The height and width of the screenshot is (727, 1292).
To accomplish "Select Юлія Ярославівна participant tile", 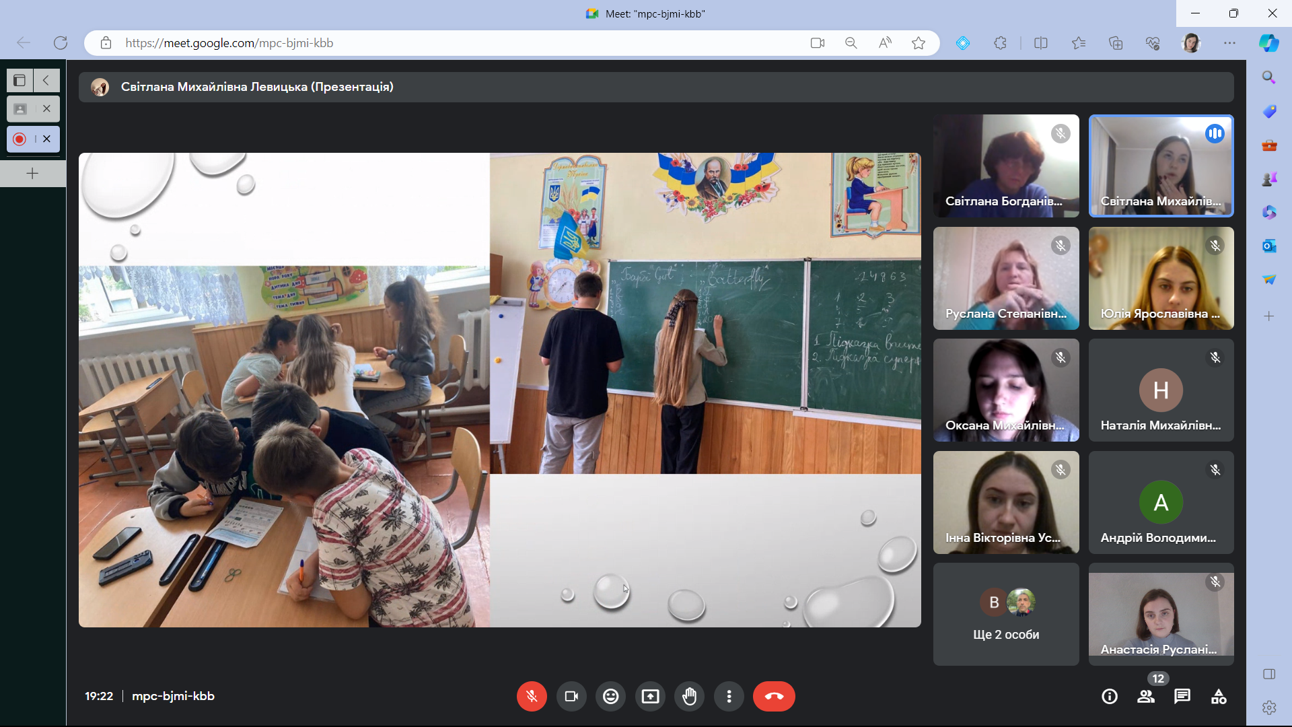I will (x=1161, y=278).
